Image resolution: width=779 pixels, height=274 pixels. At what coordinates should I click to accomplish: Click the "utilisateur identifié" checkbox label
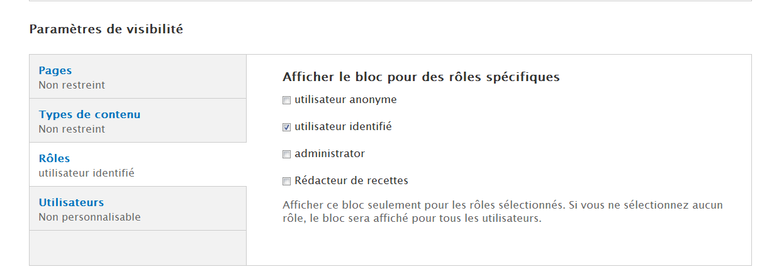click(x=343, y=126)
